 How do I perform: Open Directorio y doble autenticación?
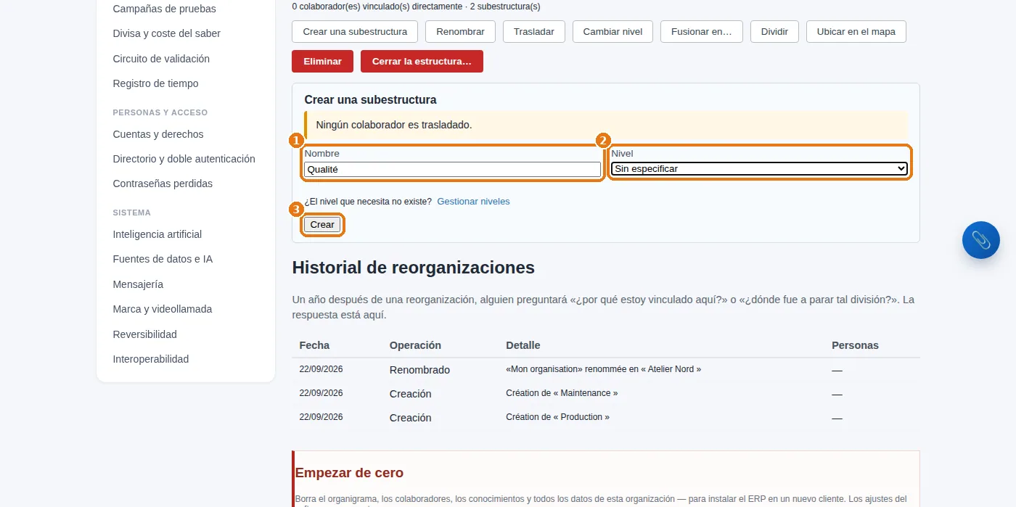point(184,159)
